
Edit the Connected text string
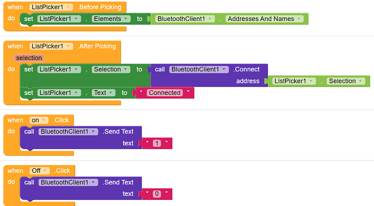pos(165,92)
